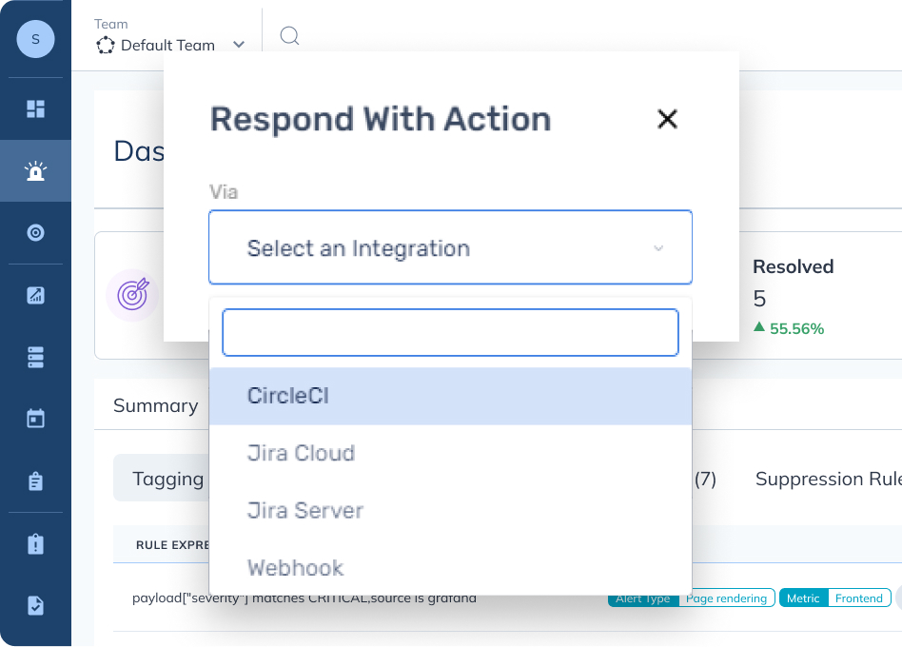The height and width of the screenshot is (647, 902).
Task: Close the Respond With Action dialog
Action: click(x=667, y=119)
